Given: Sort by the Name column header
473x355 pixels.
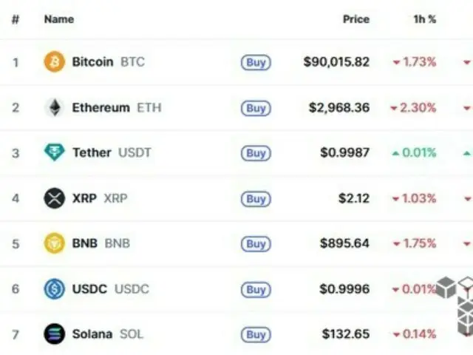Looking at the screenshot, I should [x=59, y=19].
